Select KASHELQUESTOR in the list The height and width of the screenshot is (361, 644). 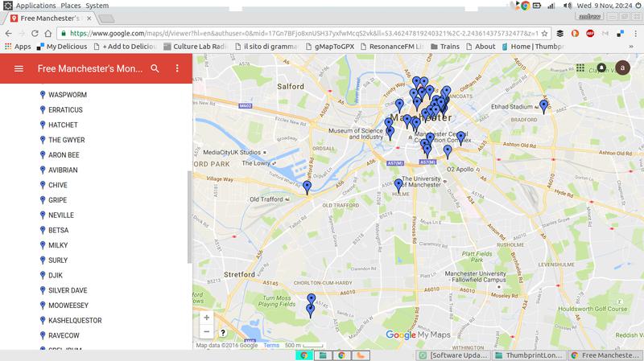click(75, 320)
